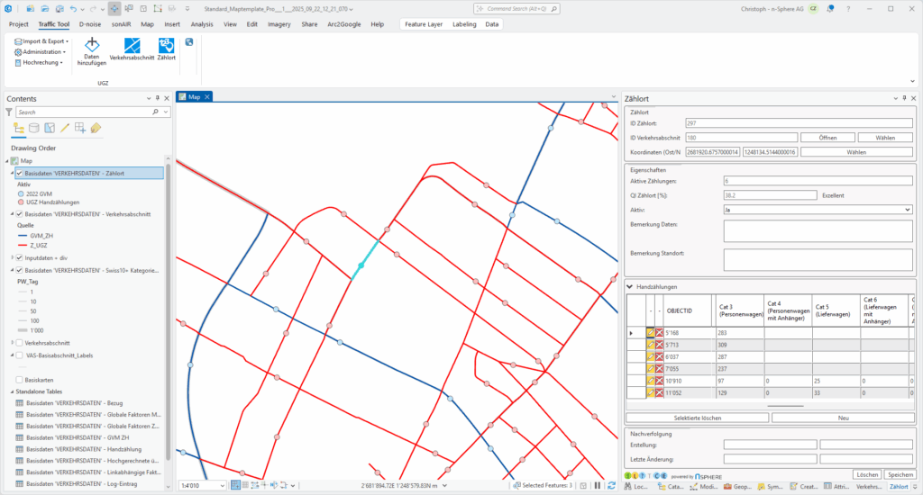
Task: Pause map drawing in status bar
Action: (x=597, y=485)
